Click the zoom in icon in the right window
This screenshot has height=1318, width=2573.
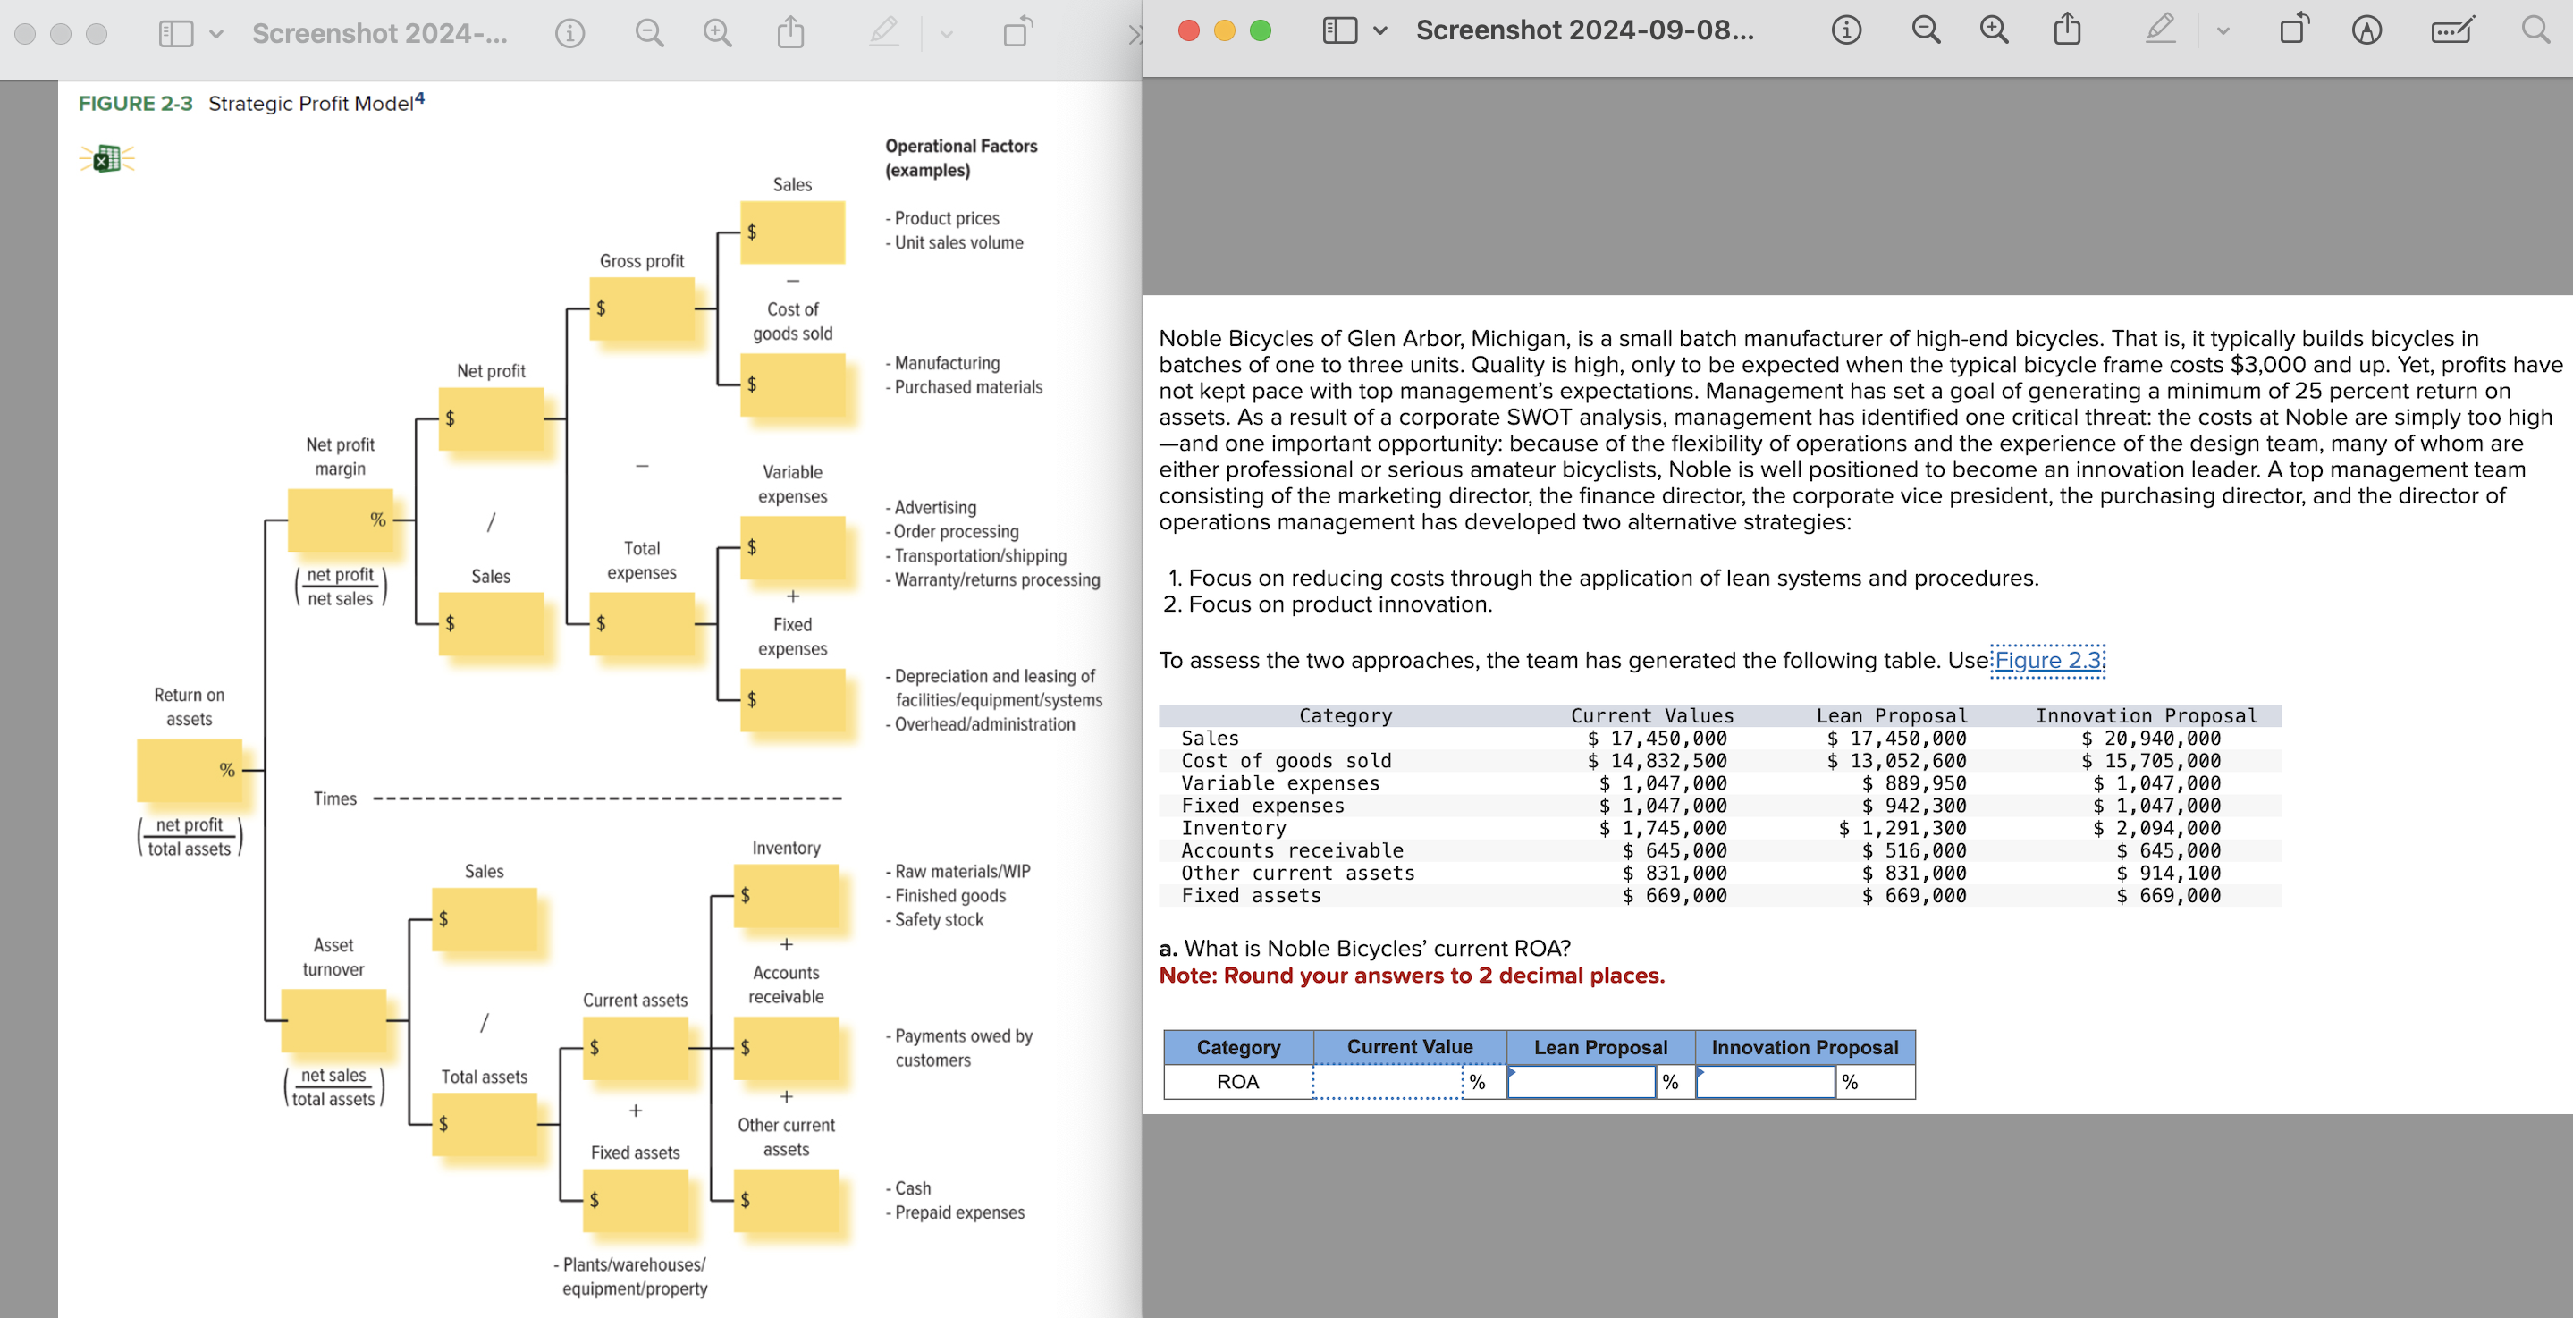pyautogui.click(x=1994, y=31)
